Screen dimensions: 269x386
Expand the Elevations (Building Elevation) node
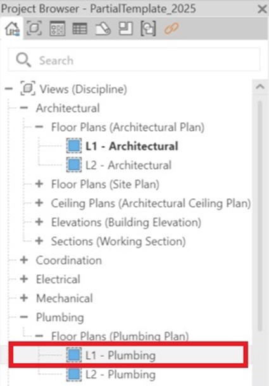pyautogui.click(x=39, y=222)
